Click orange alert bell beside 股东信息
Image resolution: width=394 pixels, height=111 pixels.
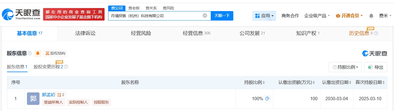[38, 53]
